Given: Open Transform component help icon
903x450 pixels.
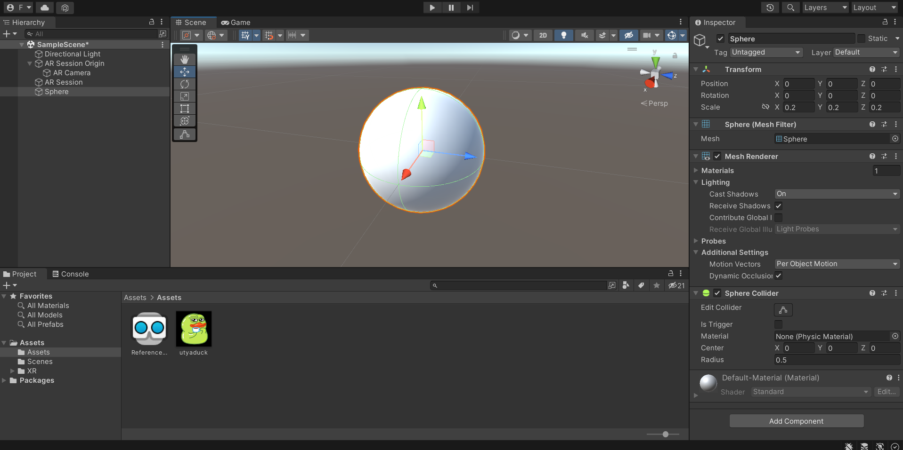Looking at the screenshot, I should tap(872, 69).
